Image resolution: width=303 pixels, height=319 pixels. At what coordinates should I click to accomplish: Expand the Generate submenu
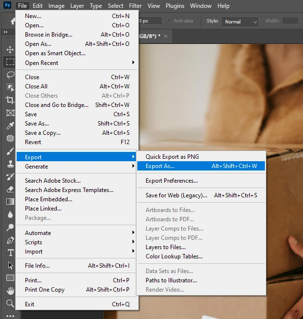point(76,167)
